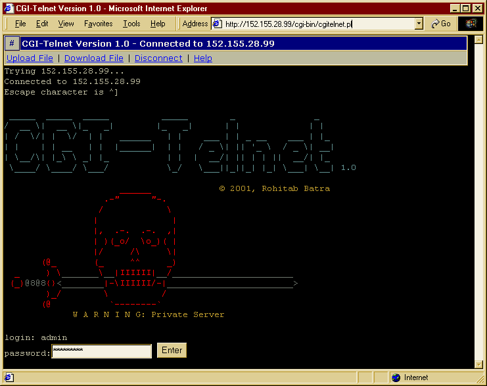Click the 'Trying 152.155.28.99...' line

click(x=64, y=71)
